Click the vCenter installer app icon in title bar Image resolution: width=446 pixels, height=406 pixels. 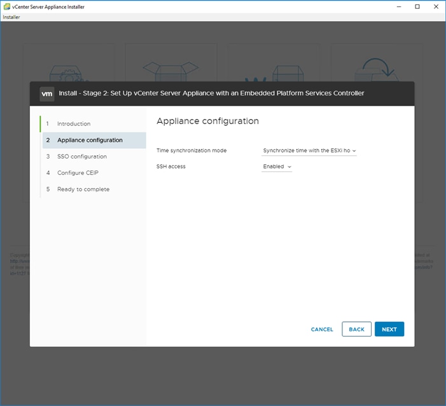tap(7, 6)
